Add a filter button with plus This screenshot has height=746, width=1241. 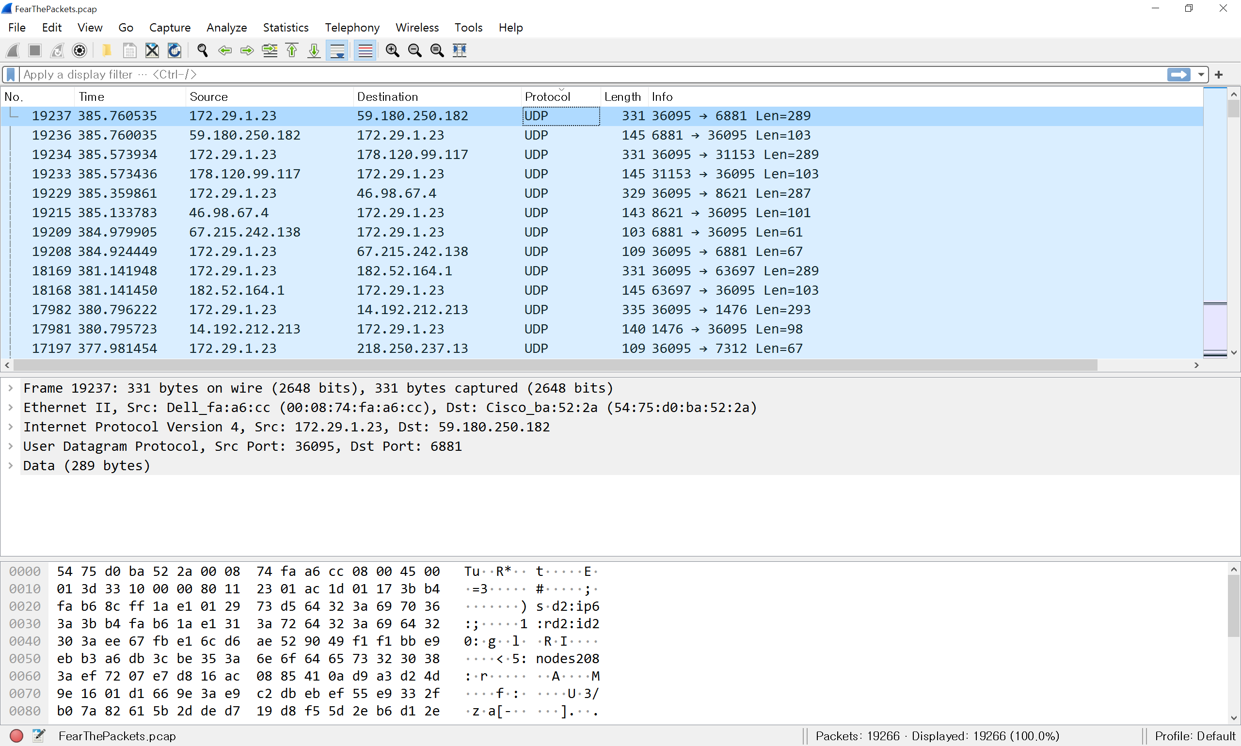point(1218,74)
